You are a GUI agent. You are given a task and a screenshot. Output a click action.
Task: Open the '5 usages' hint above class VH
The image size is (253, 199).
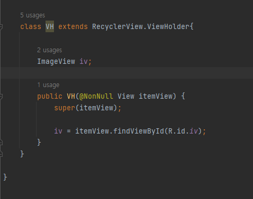click(x=33, y=15)
